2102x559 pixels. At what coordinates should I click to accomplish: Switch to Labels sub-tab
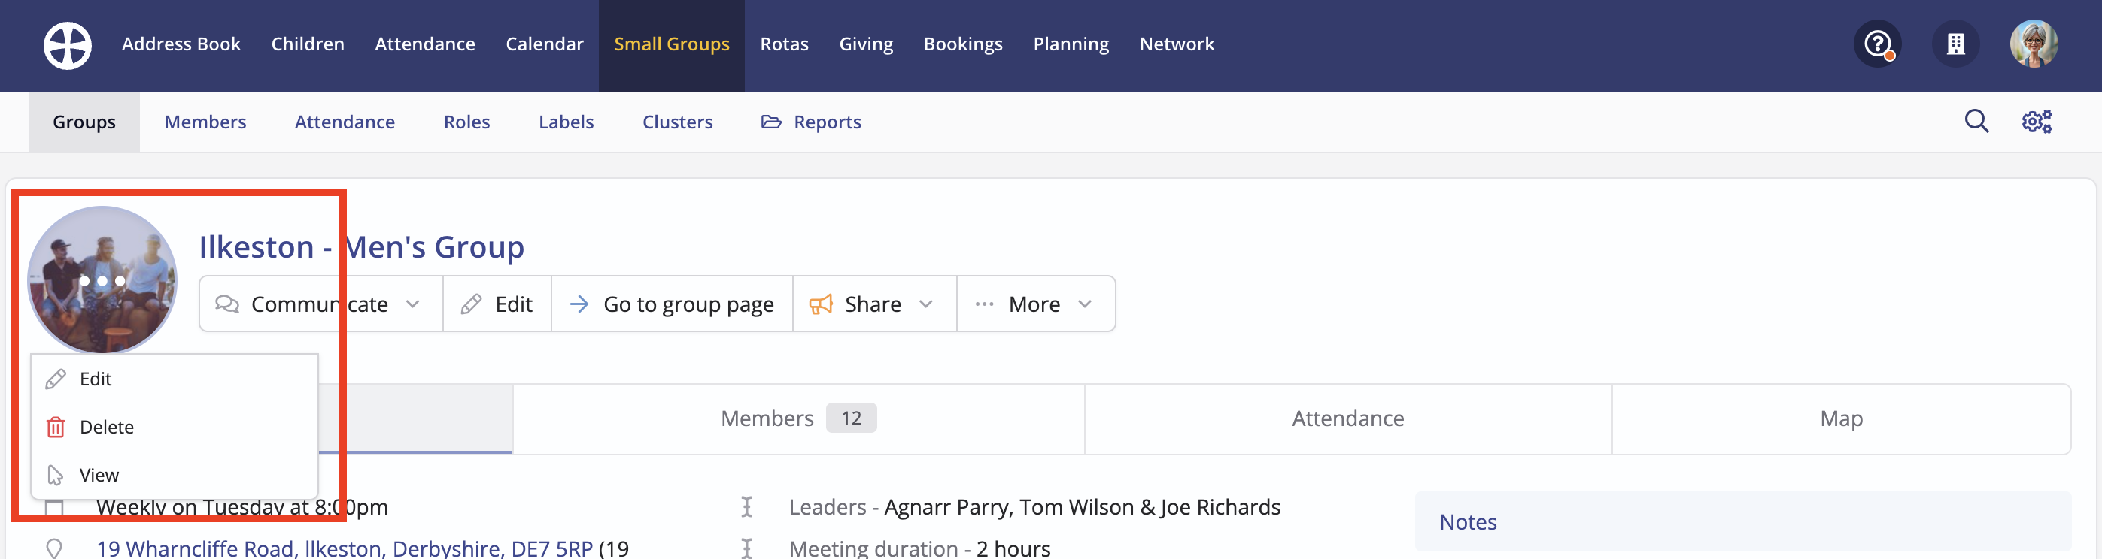(x=566, y=122)
